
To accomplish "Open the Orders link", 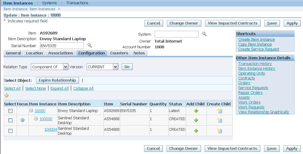I will 244,83.
